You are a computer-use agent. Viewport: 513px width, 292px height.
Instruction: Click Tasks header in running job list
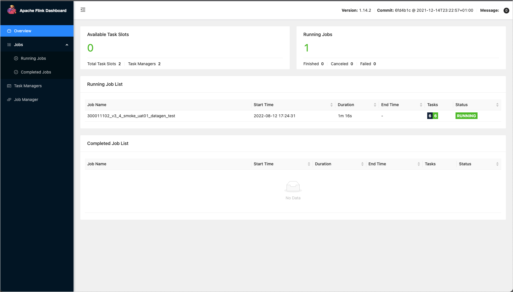coord(432,105)
